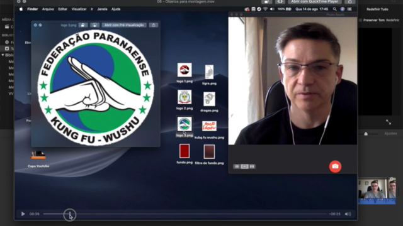Click Abrir com Pré-Visualização in logo 3.png preview
This screenshot has width=403, height=226.
pos(124,25)
